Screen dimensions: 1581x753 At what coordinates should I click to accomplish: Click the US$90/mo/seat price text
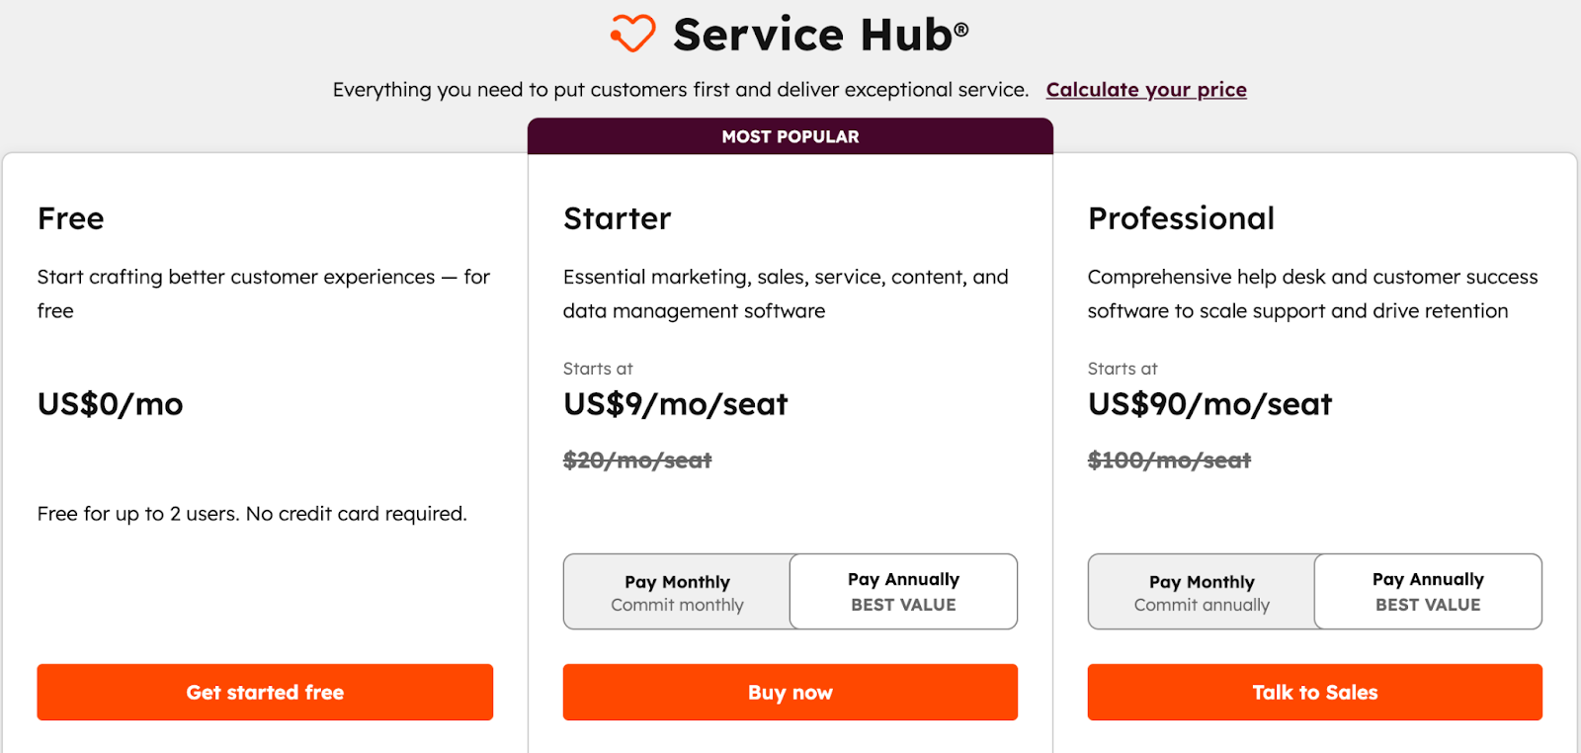click(1209, 403)
